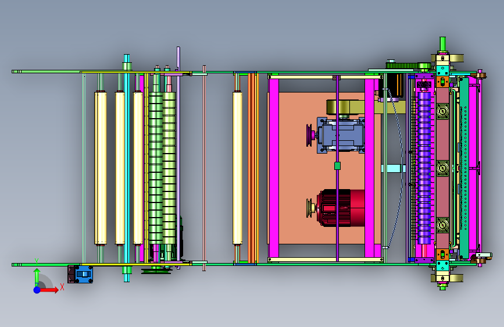
Task: Select the teal perforated plate
Action: [464, 168]
